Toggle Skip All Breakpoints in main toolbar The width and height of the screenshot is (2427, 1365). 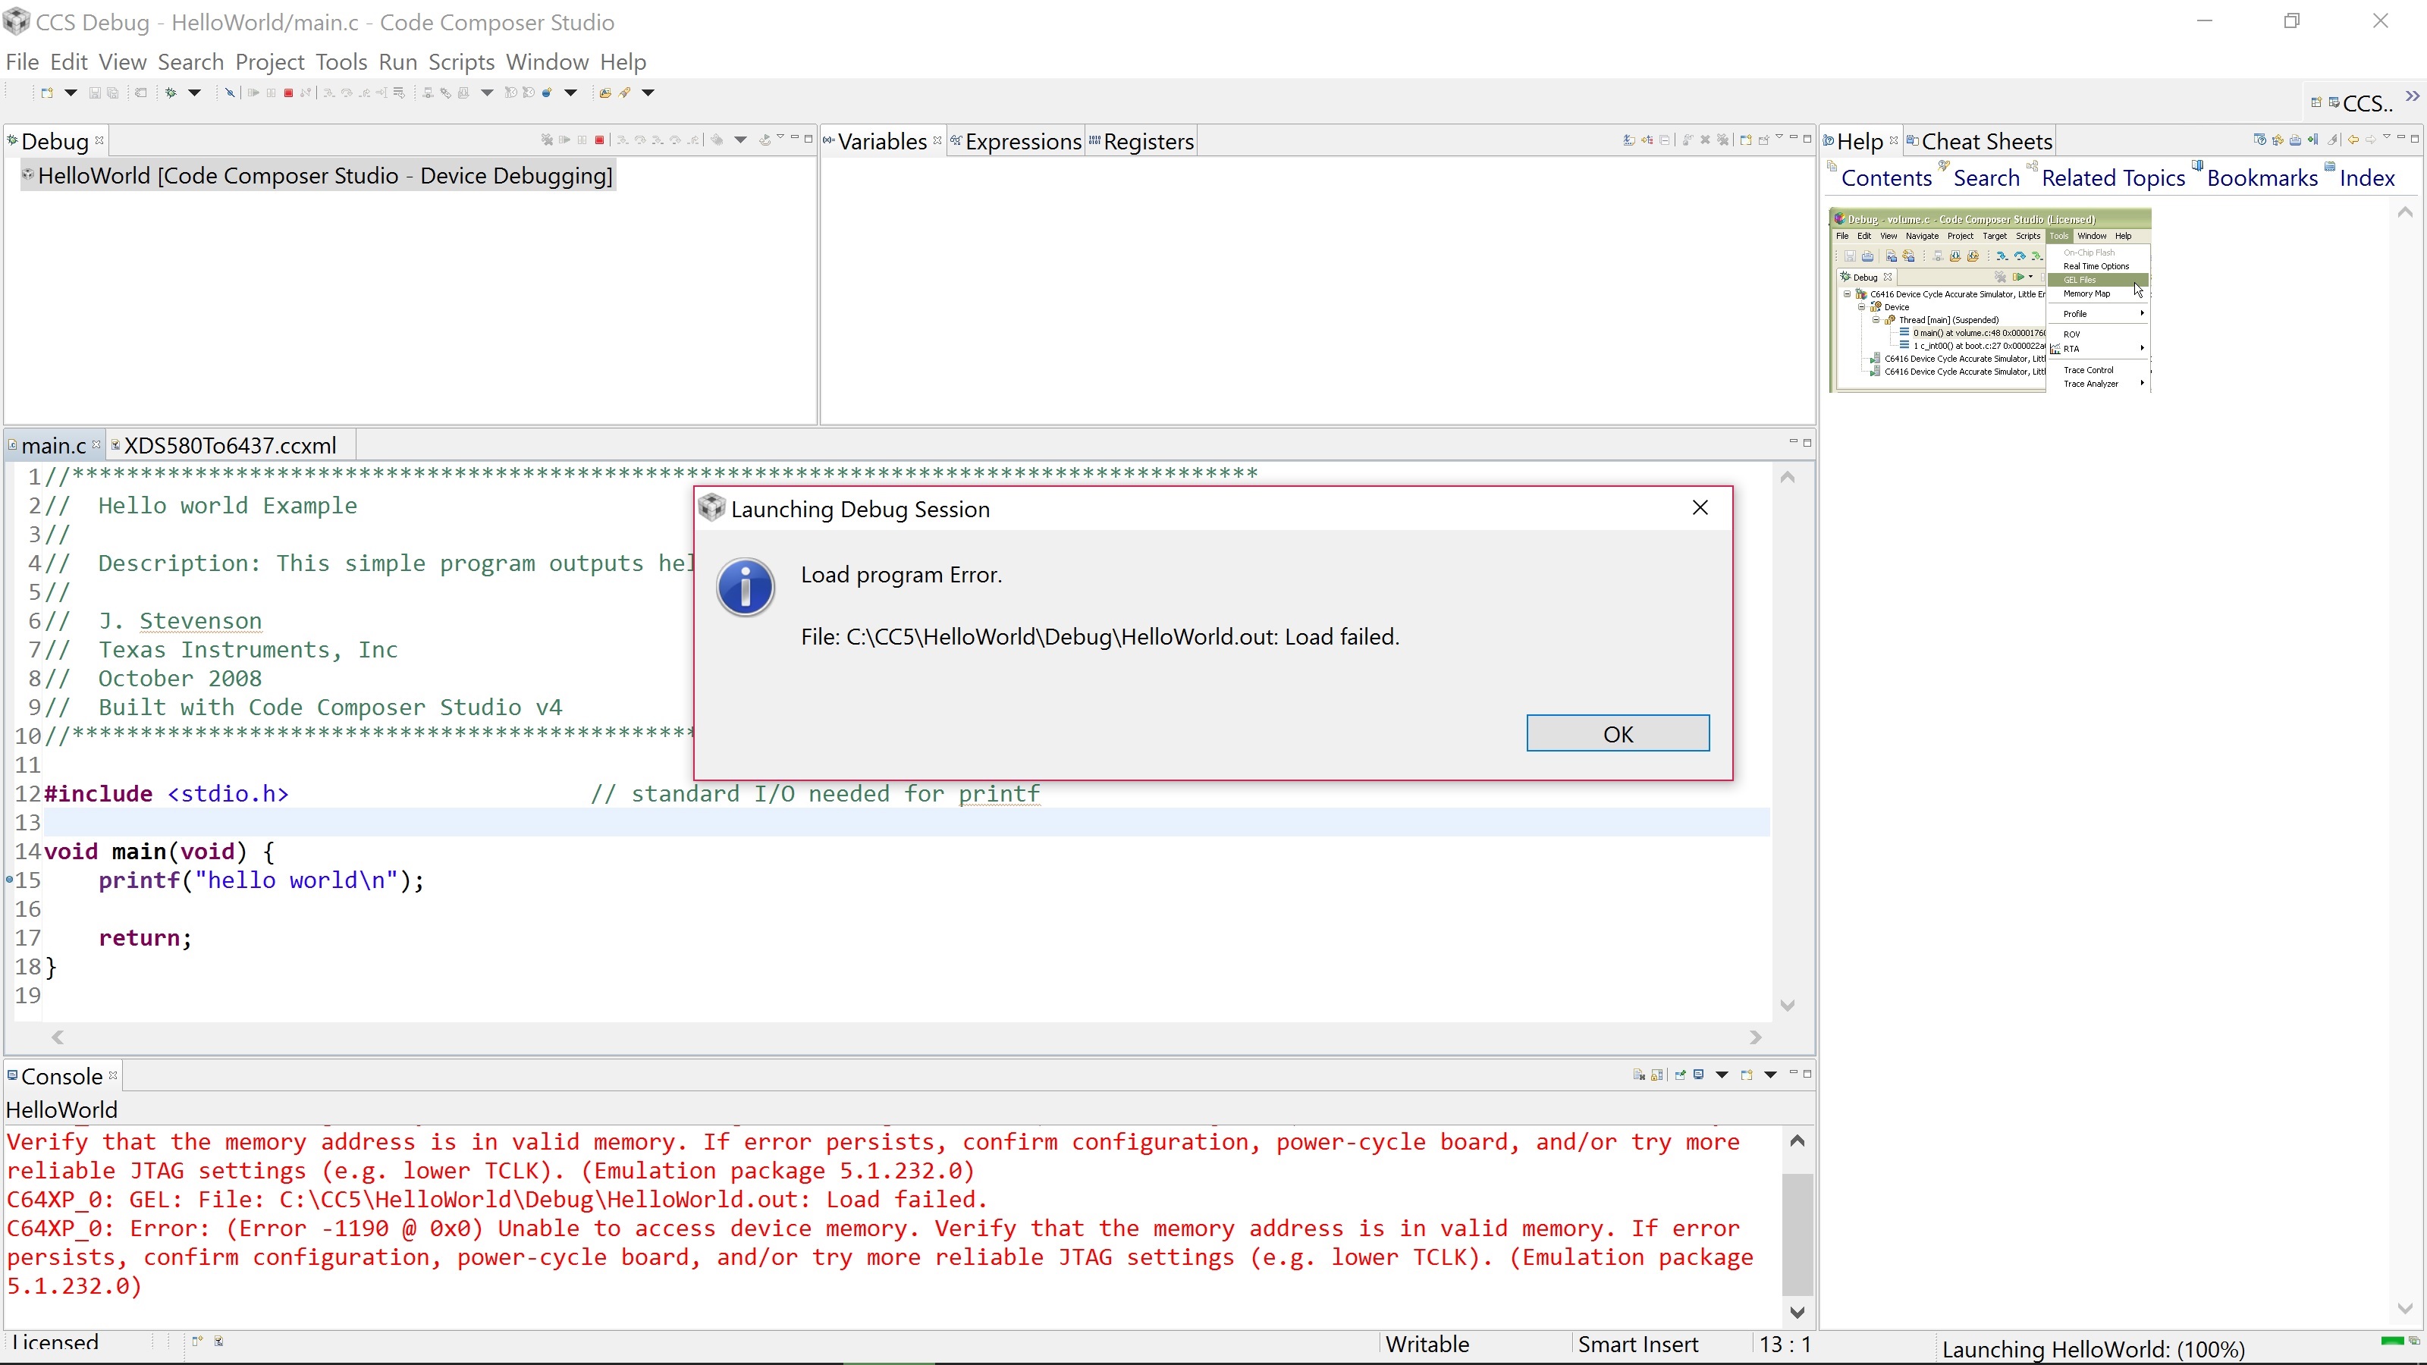(x=230, y=93)
